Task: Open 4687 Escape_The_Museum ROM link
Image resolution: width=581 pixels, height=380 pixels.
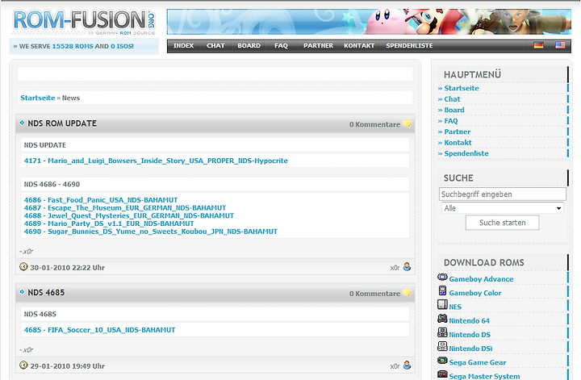Action: pos(125,208)
